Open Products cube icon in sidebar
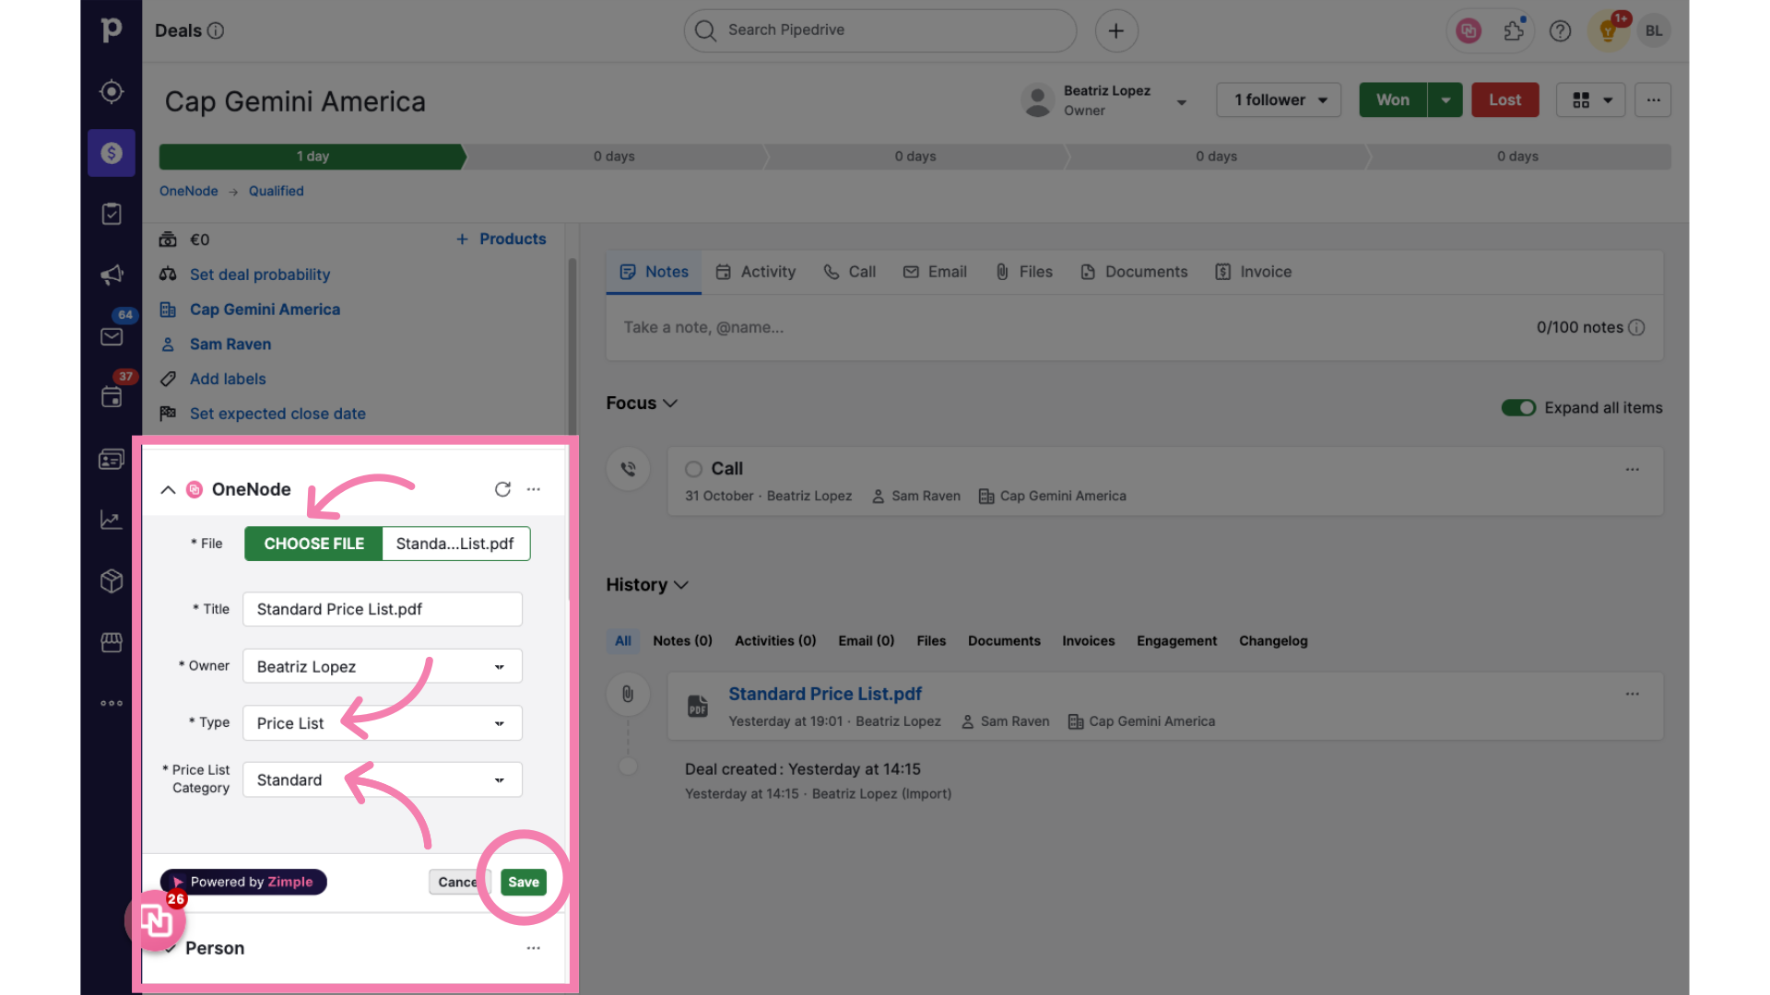This screenshot has height=995, width=1770. [112, 581]
